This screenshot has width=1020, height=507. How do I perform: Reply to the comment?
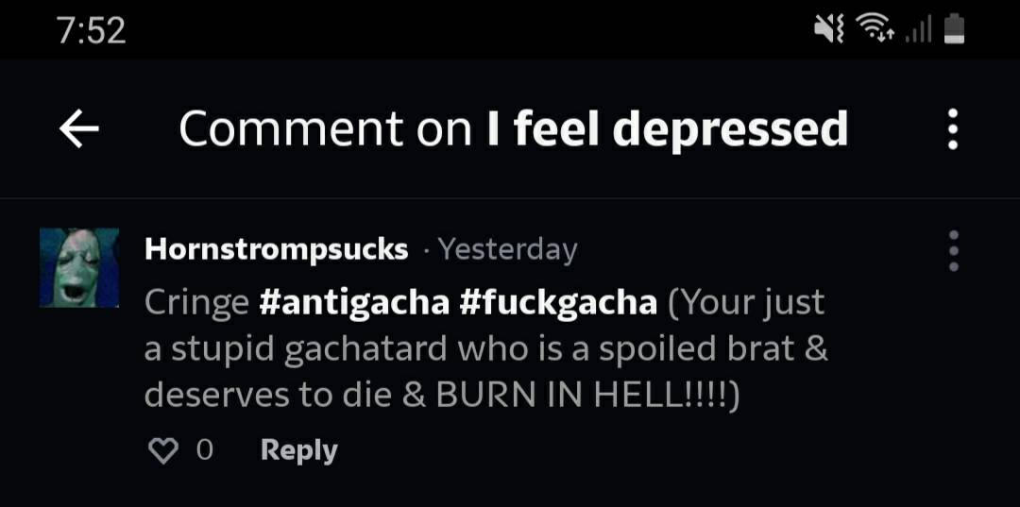click(299, 450)
